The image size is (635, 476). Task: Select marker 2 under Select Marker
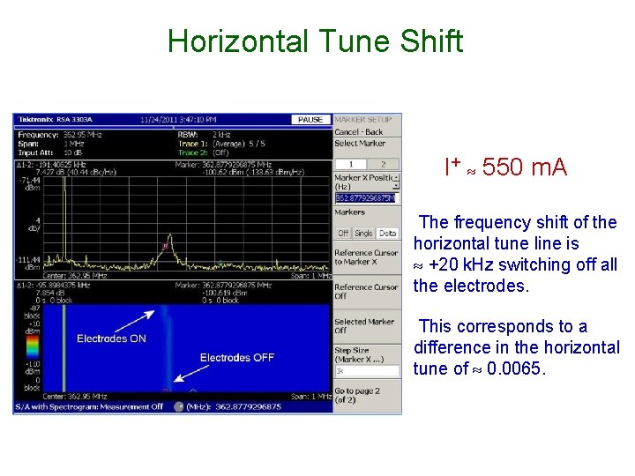click(383, 164)
